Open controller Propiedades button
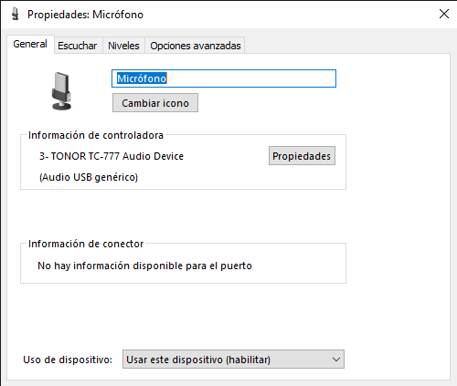 (x=302, y=156)
